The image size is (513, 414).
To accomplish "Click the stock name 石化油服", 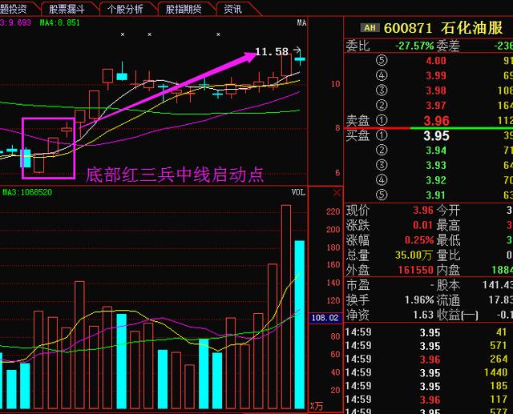I will 472,28.
